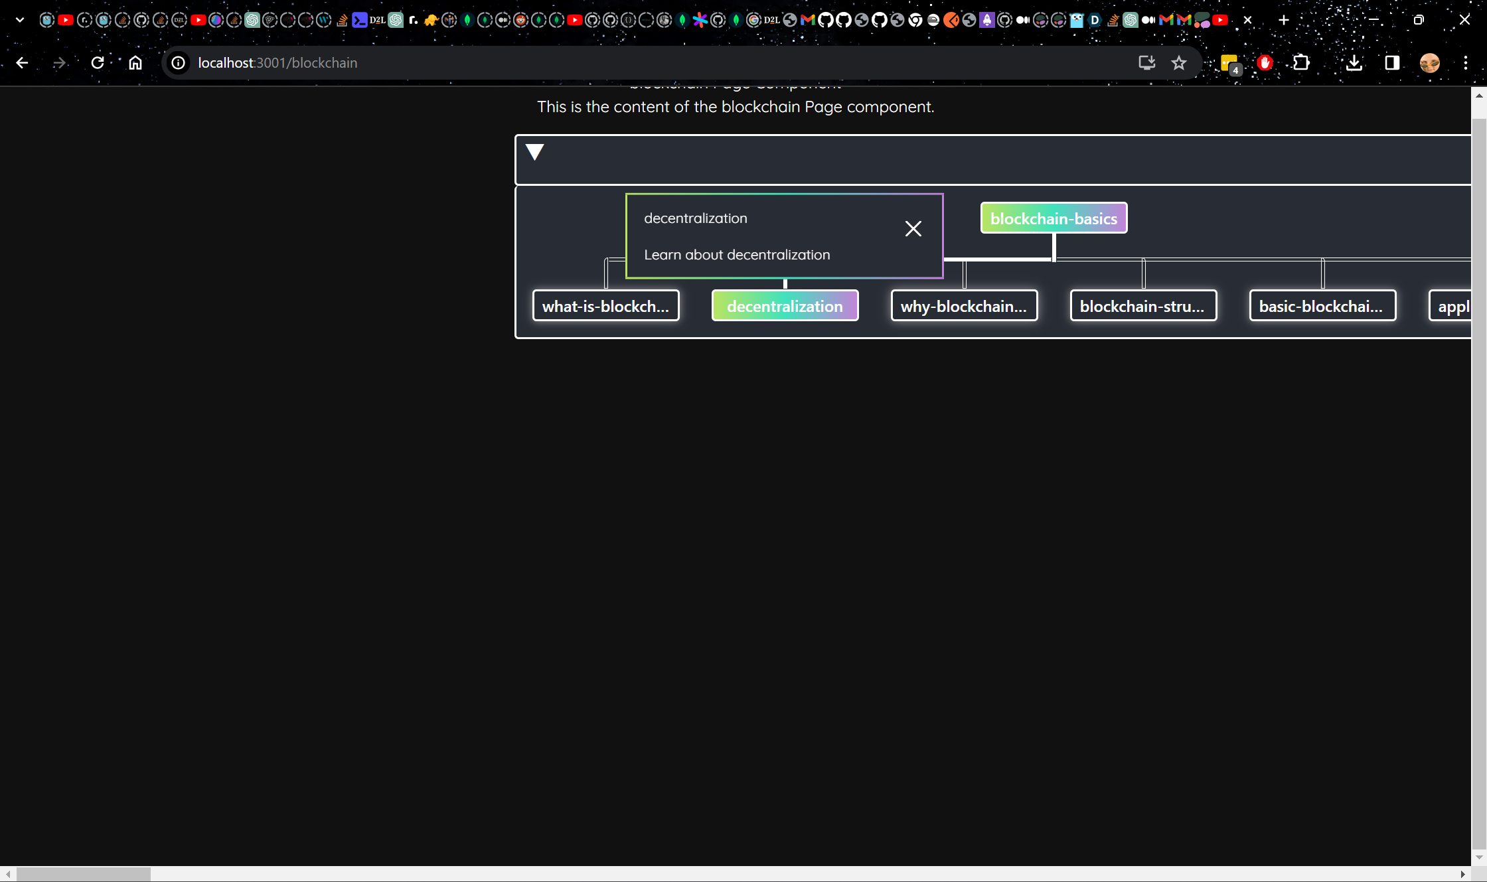Open a new tab with plus button
This screenshot has width=1487, height=882.
tap(1284, 20)
